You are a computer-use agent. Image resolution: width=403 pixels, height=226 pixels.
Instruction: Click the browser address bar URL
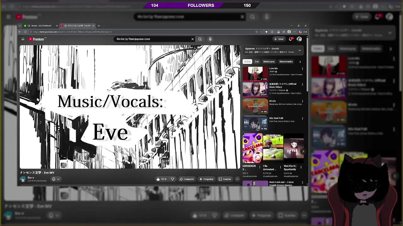click(x=72, y=32)
